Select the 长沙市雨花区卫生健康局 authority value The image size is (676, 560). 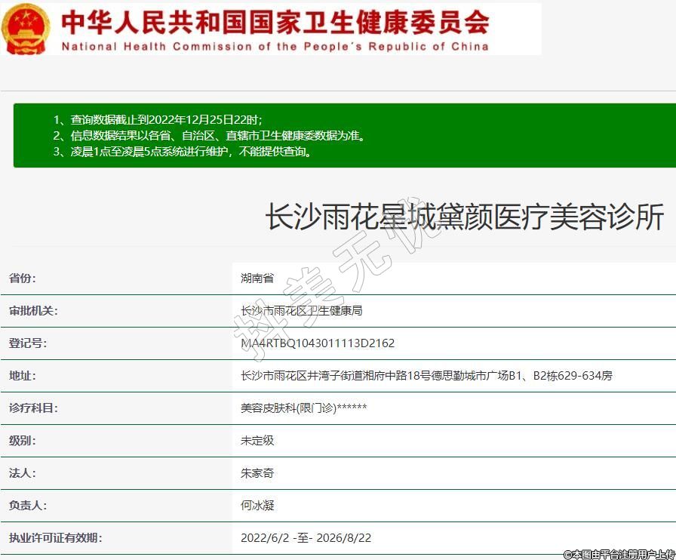point(301,310)
